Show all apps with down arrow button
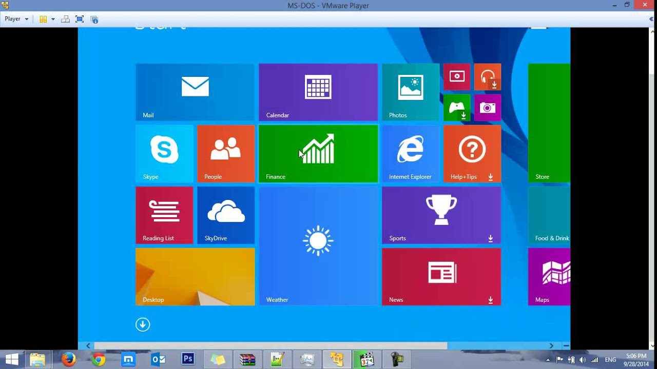Viewport: 657px width, 369px height. [x=143, y=324]
